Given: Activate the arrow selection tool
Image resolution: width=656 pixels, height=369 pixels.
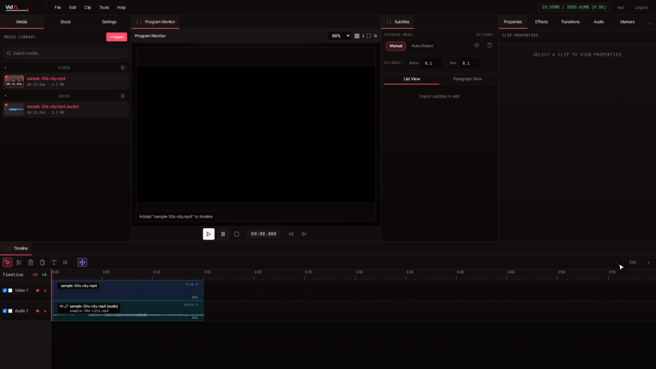Looking at the screenshot, I should tap(8, 262).
